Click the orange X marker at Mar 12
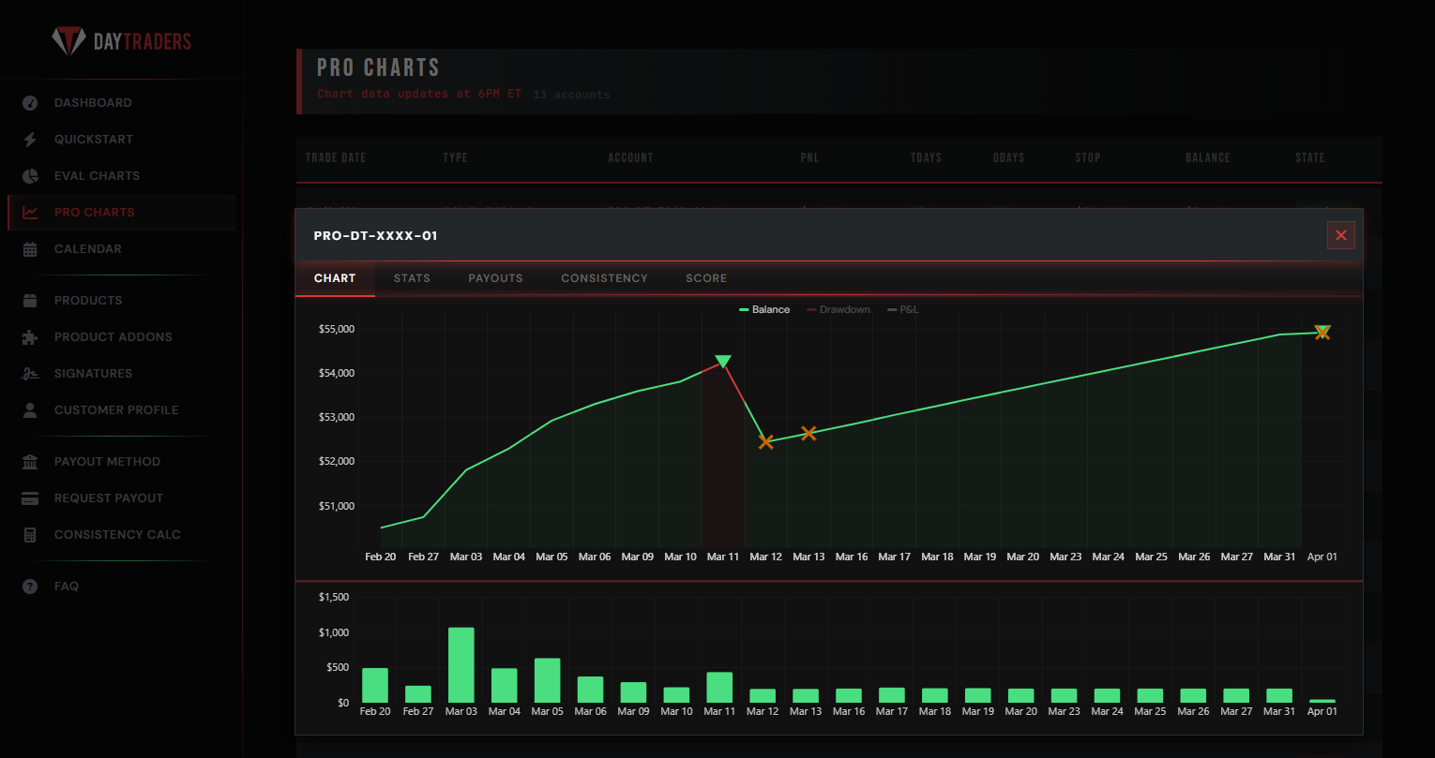The image size is (1435, 758). (766, 441)
